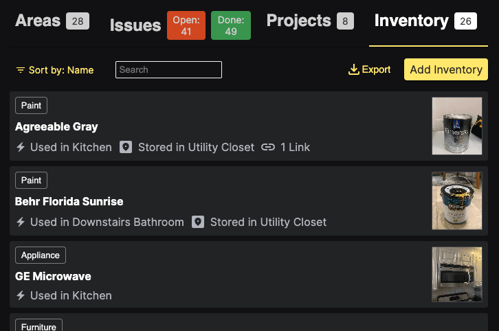Focus the Search input field
Image resolution: width=499 pixels, height=331 pixels.
tap(168, 69)
